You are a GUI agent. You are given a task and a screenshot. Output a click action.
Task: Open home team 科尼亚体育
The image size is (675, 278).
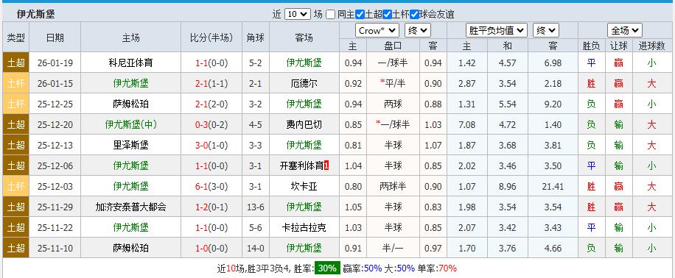[x=131, y=63]
